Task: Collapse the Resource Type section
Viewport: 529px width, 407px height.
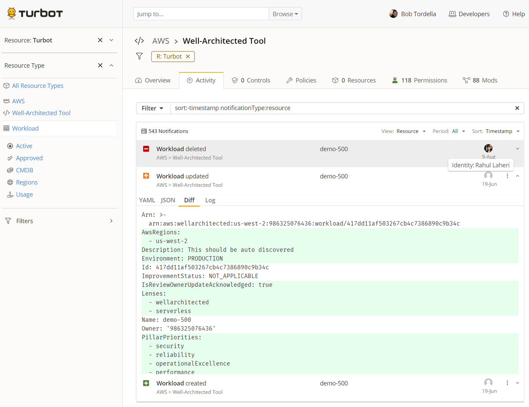Action: click(111, 65)
